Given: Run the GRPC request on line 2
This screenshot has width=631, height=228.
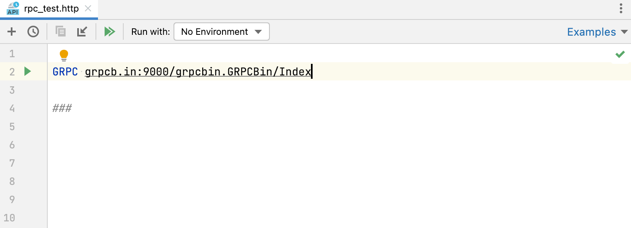Looking at the screenshot, I should pos(27,72).
